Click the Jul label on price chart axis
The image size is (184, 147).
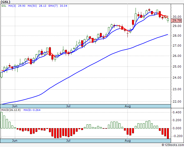(x=68, y=106)
